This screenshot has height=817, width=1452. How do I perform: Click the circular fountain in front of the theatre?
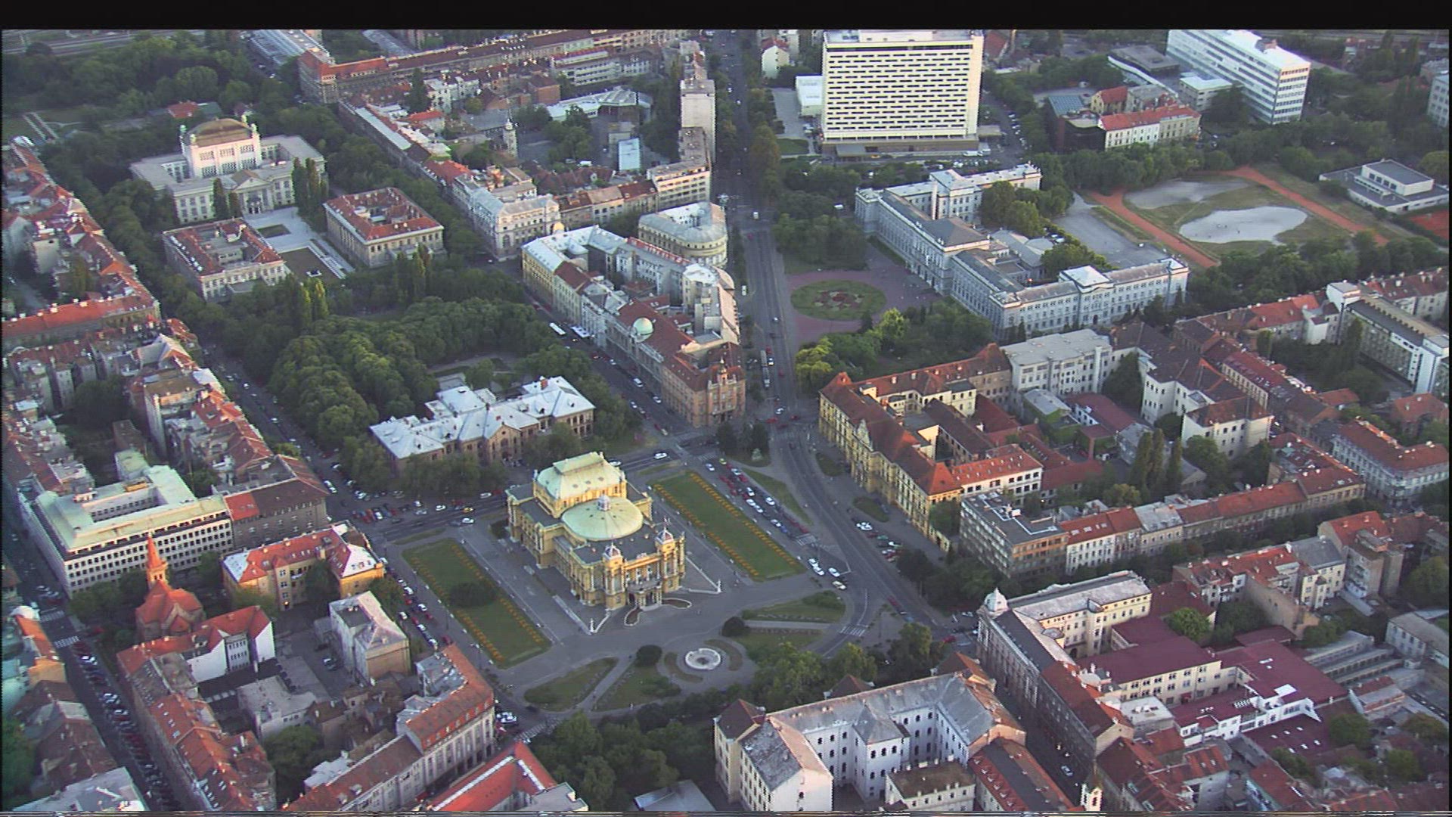[x=702, y=658]
